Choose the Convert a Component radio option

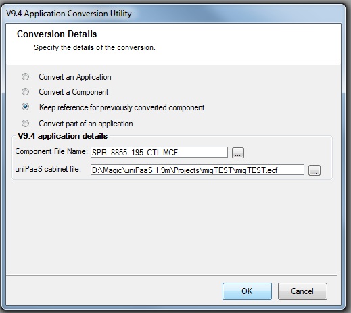click(x=25, y=92)
